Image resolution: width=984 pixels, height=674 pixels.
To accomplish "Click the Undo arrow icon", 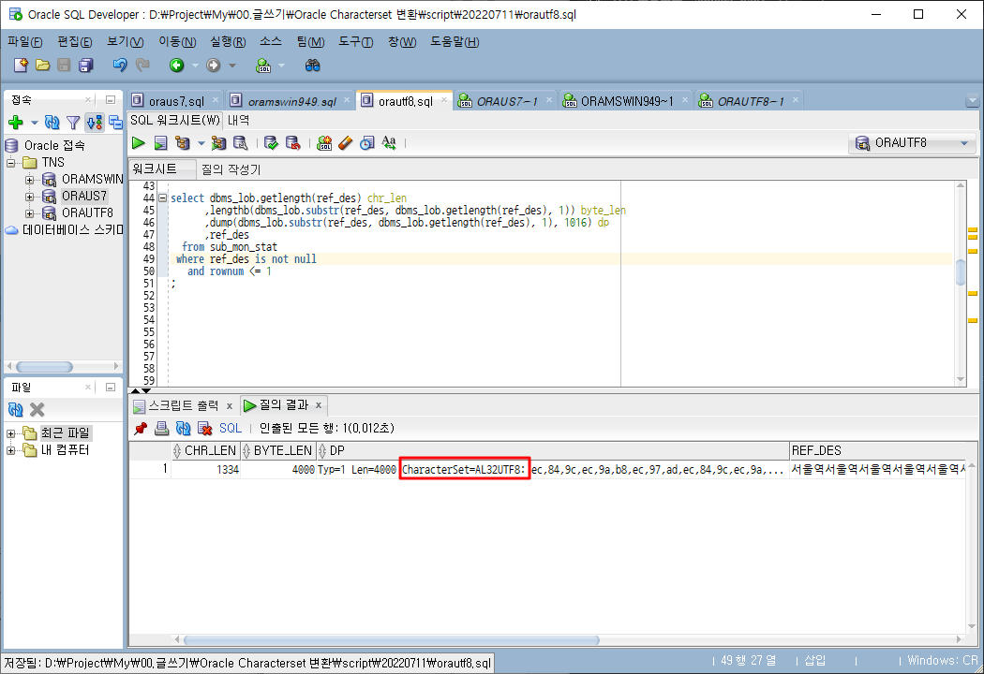I will click(x=119, y=65).
